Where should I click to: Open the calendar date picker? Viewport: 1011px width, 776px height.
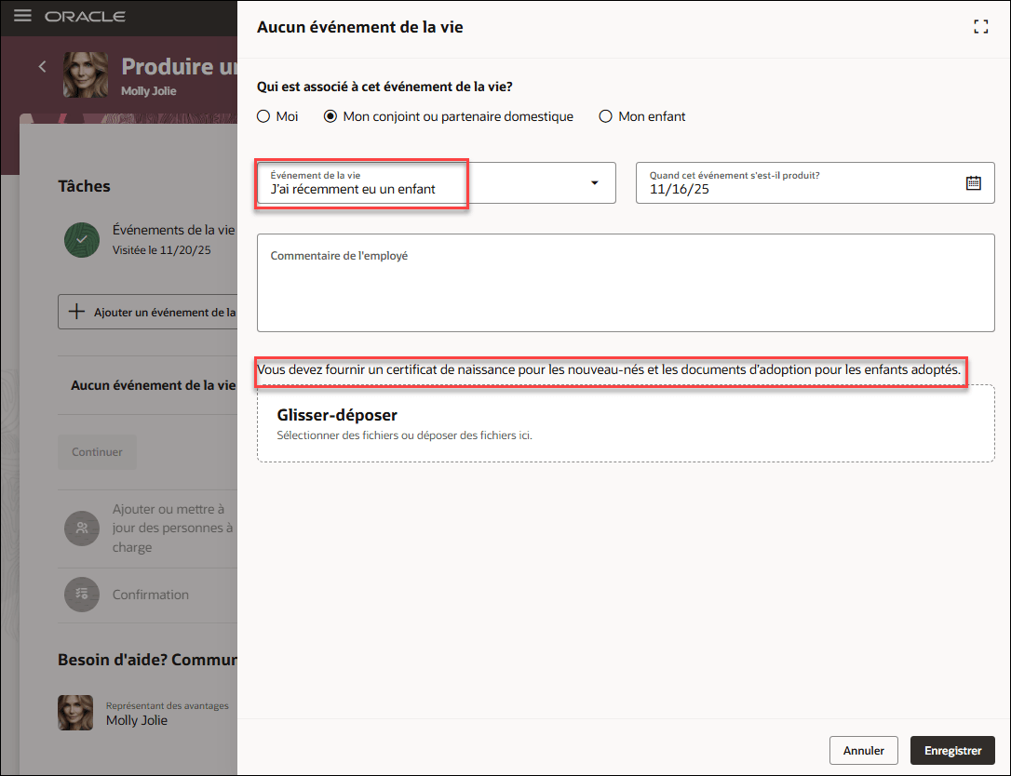pos(974,182)
